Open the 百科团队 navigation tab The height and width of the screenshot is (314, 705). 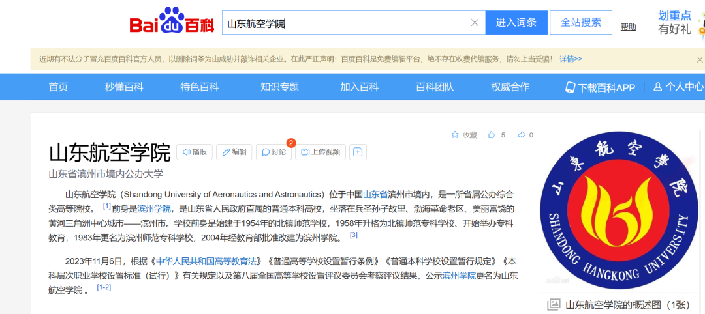[435, 87]
